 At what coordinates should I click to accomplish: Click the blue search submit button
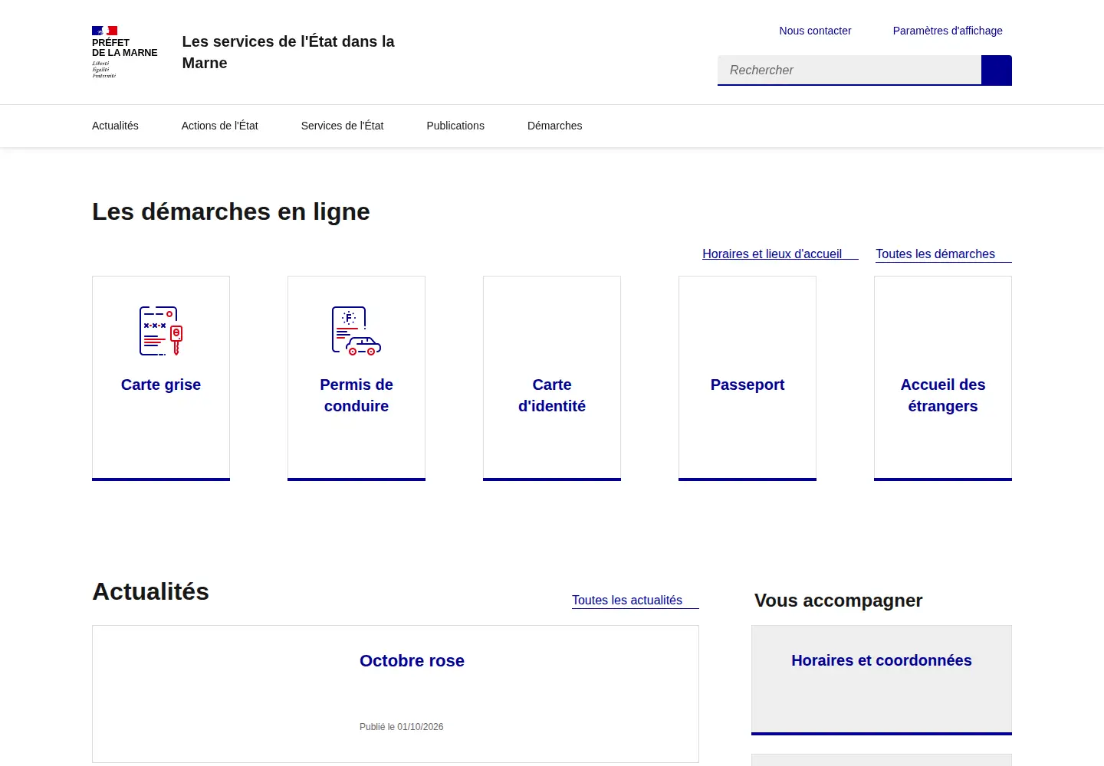coord(997,70)
